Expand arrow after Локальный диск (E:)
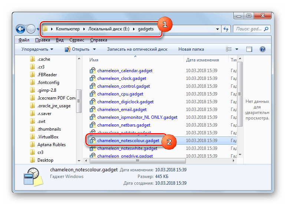The width and height of the screenshot is (286, 205). pyautogui.click(x=134, y=29)
